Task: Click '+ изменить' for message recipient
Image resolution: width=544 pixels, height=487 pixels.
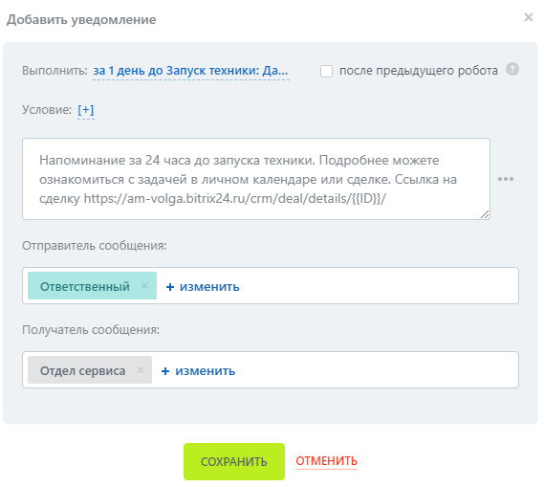Action: pyautogui.click(x=198, y=370)
